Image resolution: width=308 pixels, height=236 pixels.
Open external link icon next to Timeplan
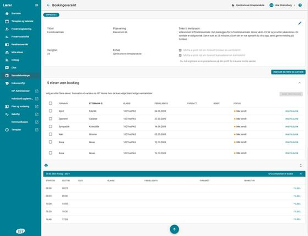pyautogui.click(x=37, y=130)
